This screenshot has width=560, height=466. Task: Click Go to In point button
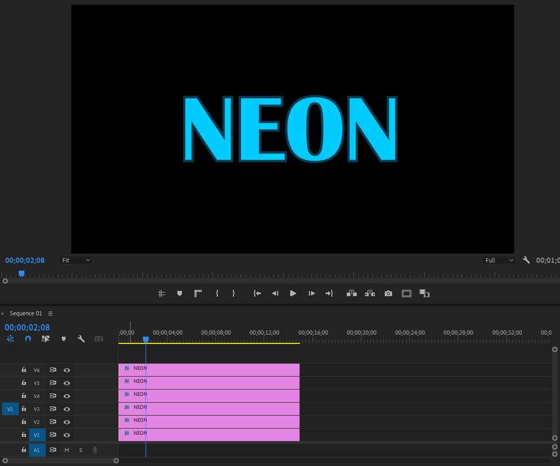click(x=257, y=294)
